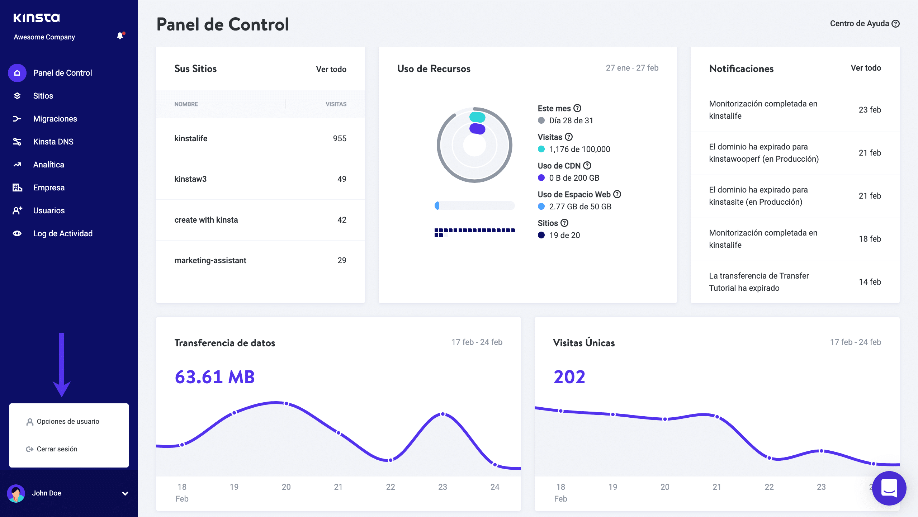
Task: Click the web space usage progress bar
Action: click(474, 205)
